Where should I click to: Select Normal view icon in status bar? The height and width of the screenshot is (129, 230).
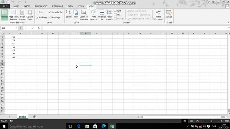(x=185, y=121)
